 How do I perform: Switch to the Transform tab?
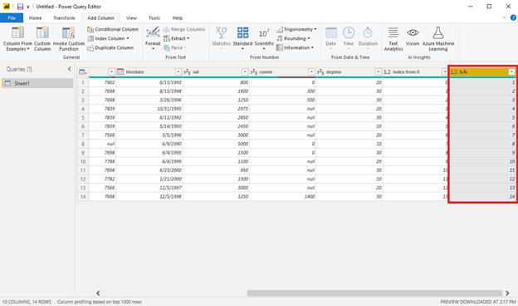(64, 17)
